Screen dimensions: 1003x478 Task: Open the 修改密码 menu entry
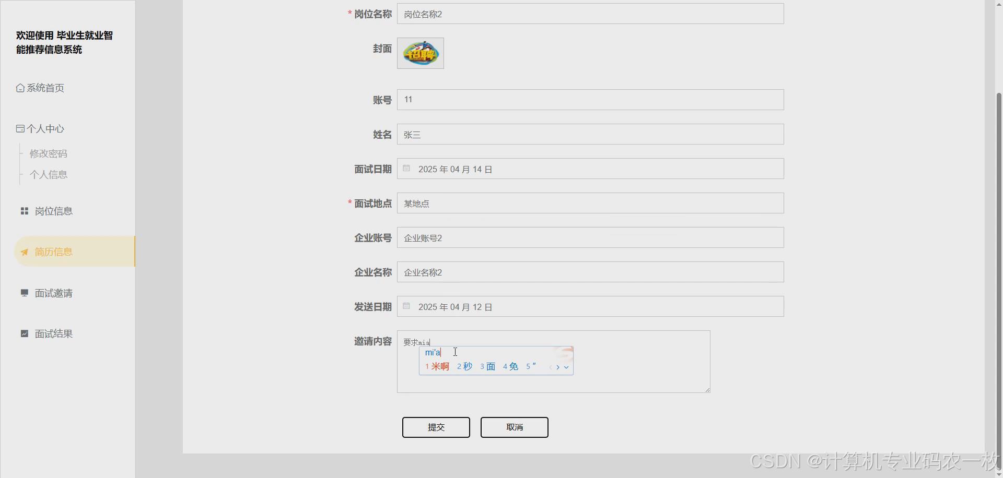coord(48,153)
